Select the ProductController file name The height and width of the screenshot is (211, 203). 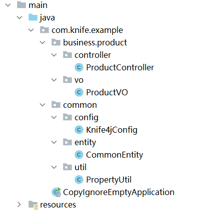pyautogui.click(x=120, y=67)
